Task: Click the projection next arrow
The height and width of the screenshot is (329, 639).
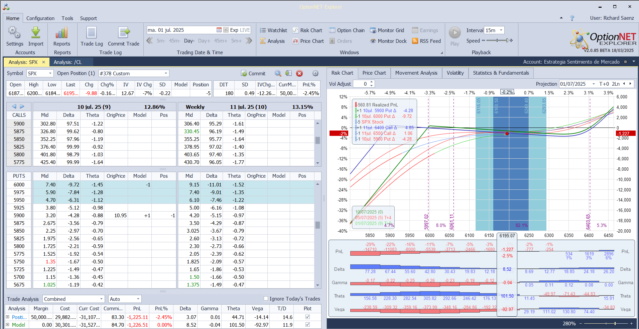Action: [x=630, y=84]
